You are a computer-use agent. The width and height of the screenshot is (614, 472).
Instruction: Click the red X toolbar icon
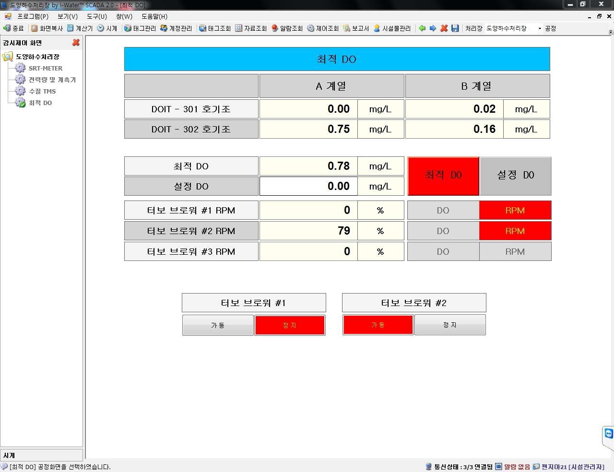(x=444, y=28)
